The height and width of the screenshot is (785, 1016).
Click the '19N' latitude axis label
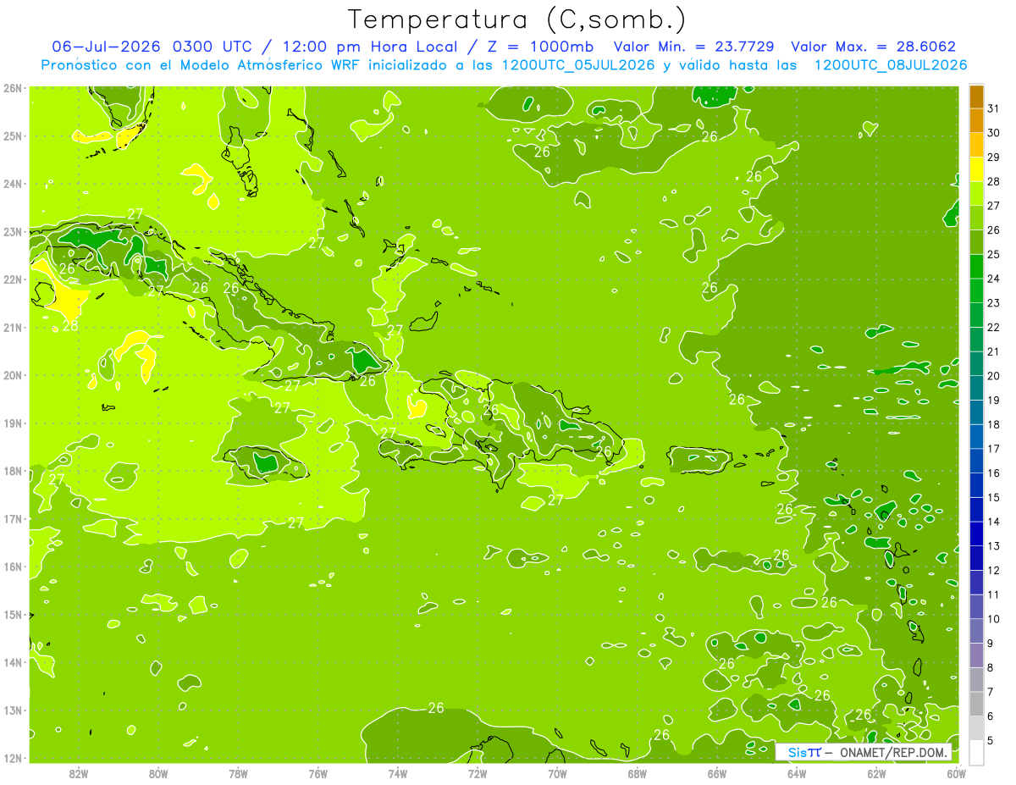[14, 423]
